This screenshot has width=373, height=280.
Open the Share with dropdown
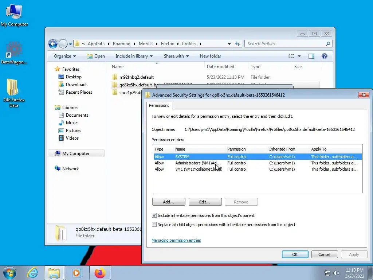[176, 56]
